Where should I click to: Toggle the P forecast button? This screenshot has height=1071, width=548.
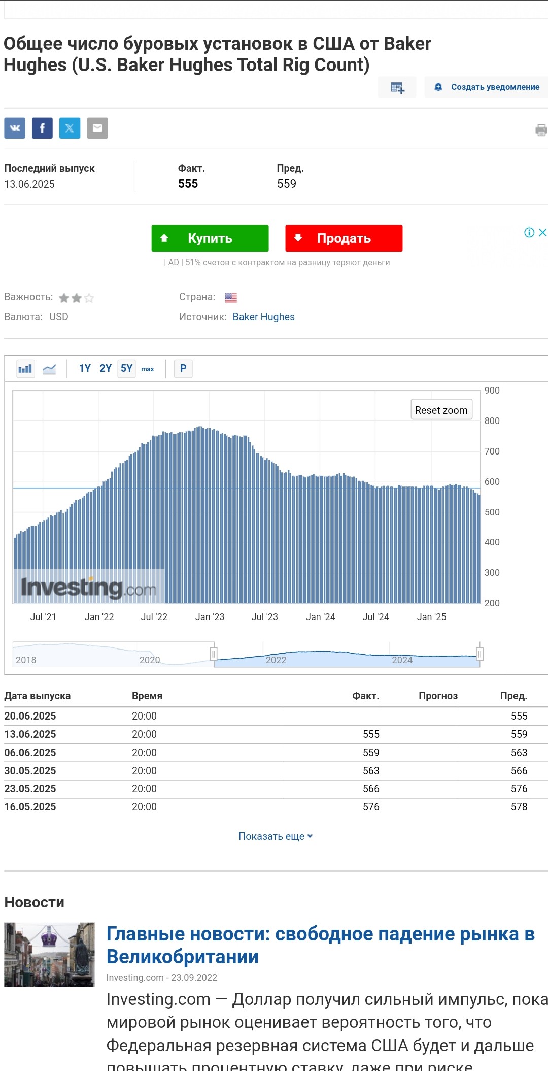click(183, 368)
